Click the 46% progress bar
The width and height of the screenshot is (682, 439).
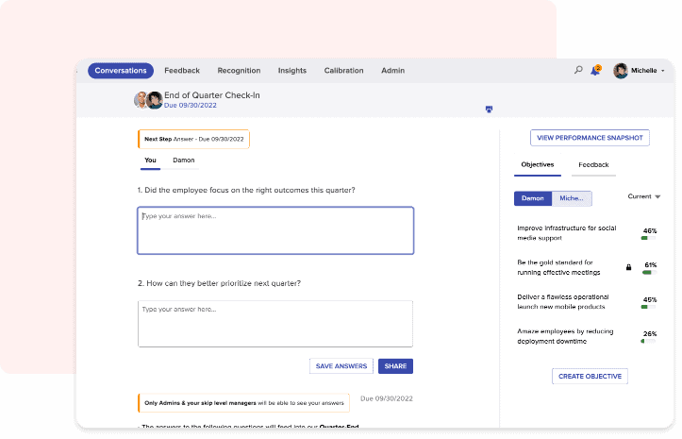648,238
